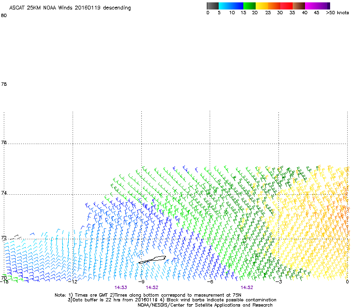Click the red 30-35 knots color segment

pos(286,6)
